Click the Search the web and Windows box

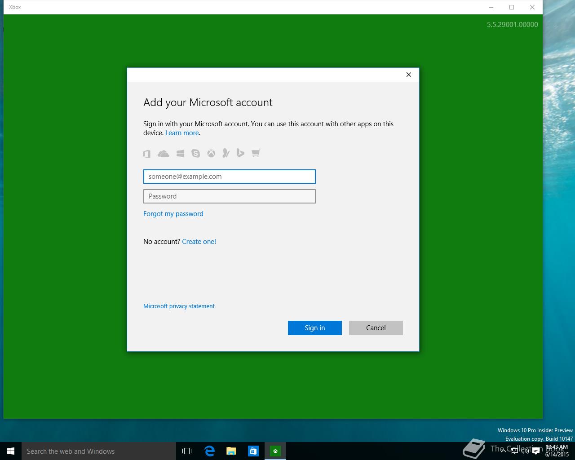pos(99,451)
